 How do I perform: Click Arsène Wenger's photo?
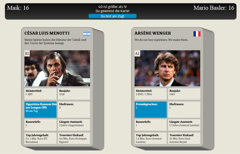pos(167,68)
